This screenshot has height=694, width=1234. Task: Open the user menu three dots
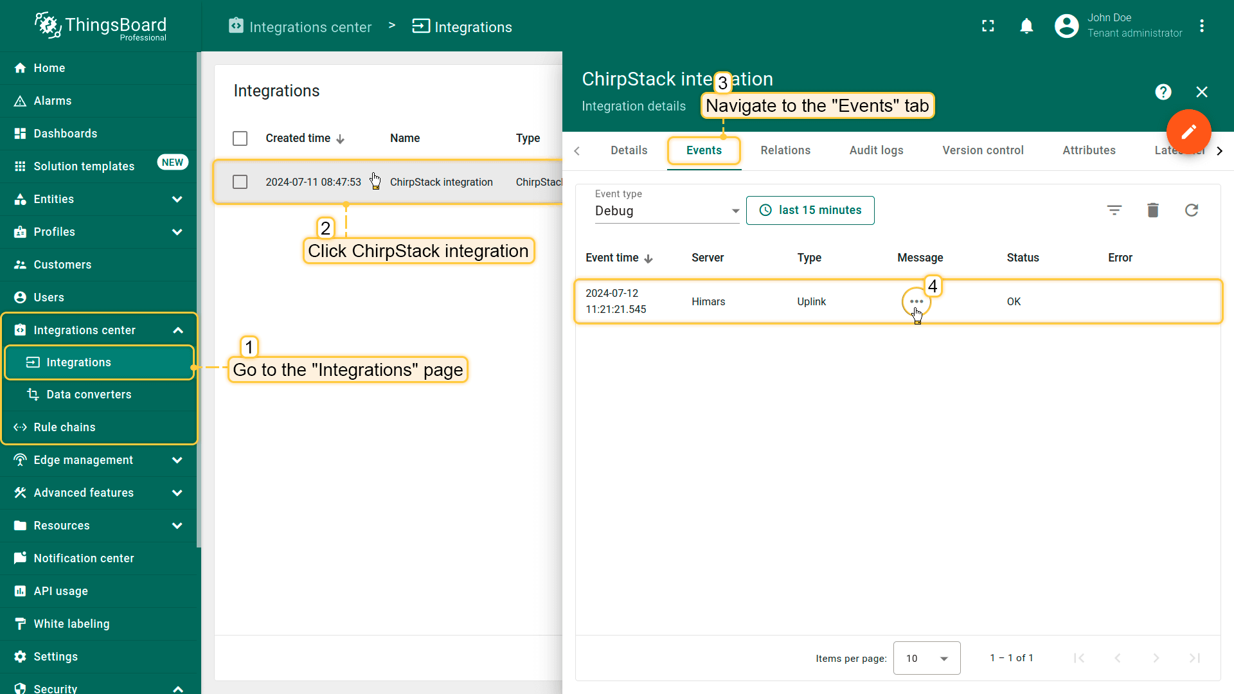[x=1202, y=26]
